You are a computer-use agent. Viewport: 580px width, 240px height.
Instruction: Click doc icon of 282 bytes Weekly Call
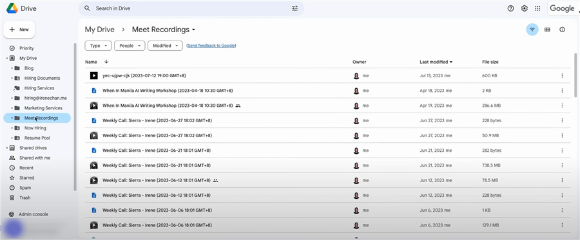click(94, 151)
